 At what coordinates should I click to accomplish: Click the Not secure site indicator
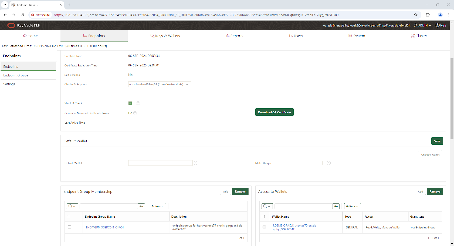pos(41,15)
